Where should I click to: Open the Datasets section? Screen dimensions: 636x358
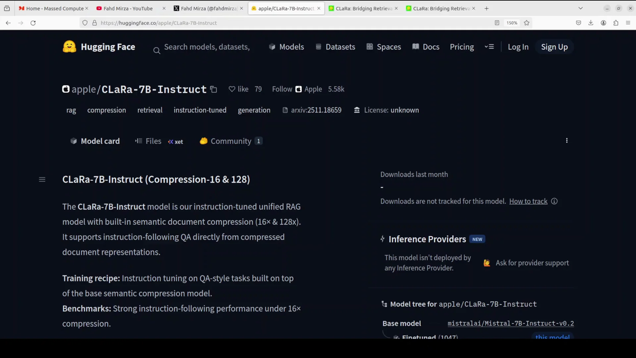(x=341, y=47)
